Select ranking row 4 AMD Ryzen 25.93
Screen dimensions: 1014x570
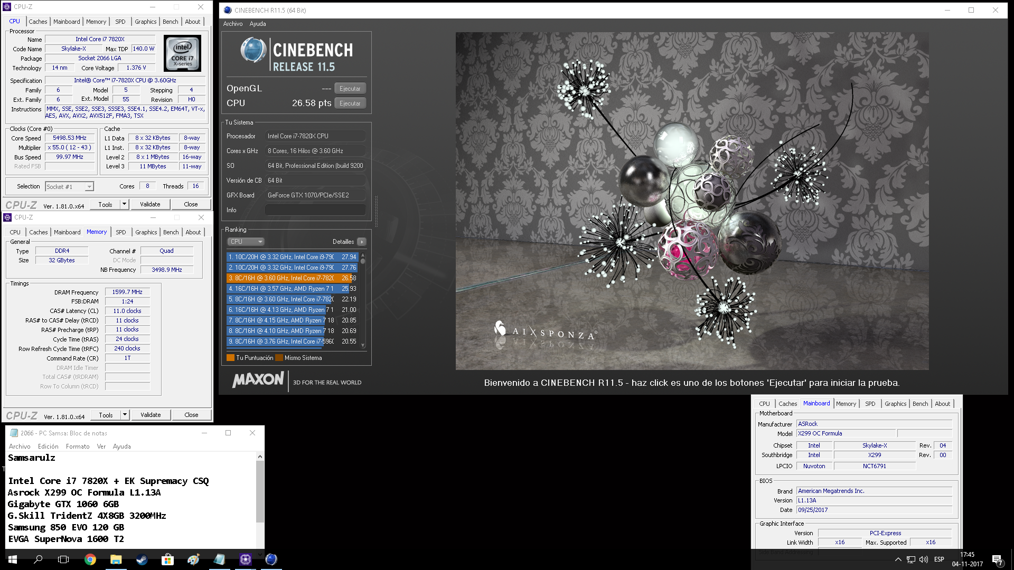(x=292, y=289)
